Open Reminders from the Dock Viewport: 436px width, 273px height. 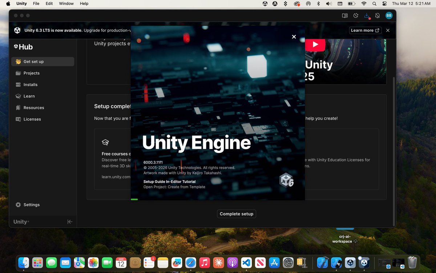coord(149,262)
